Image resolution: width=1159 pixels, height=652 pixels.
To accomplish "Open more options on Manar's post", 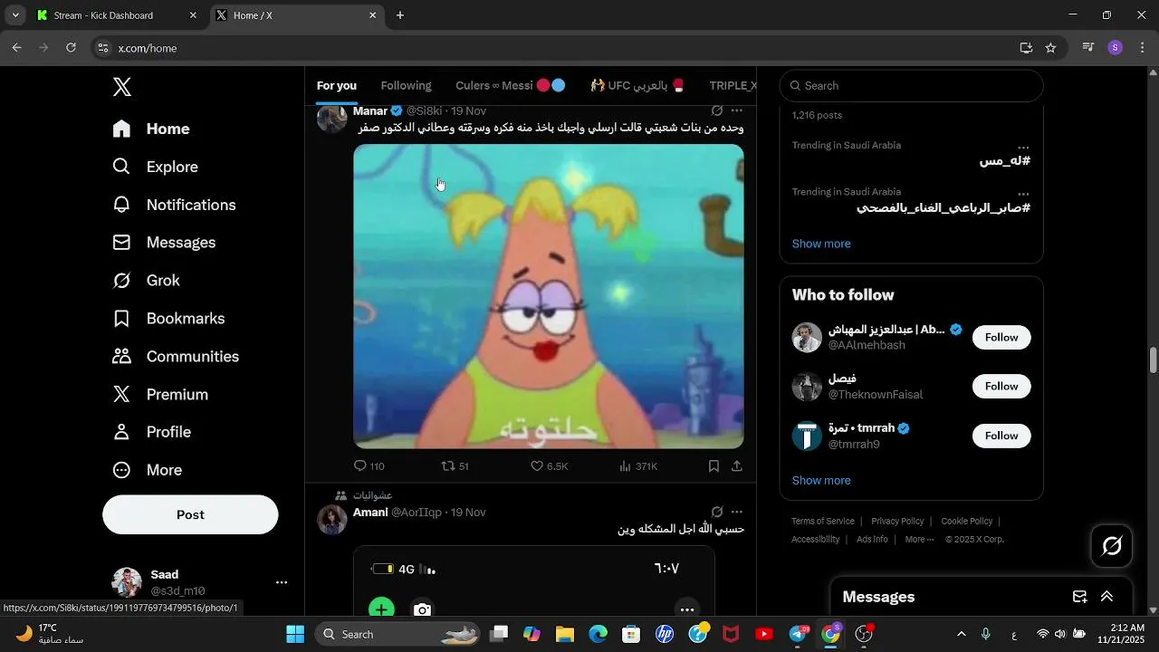I will point(737,110).
